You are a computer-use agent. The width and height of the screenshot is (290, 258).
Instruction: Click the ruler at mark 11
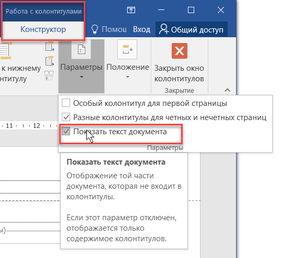pyautogui.click(x=9, y=126)
